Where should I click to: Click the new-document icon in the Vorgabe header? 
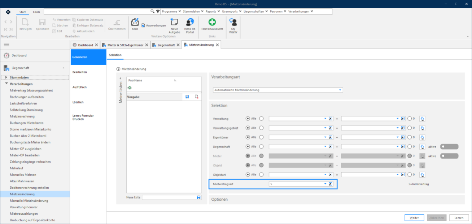pyautogui.click(x=196, y=97)
